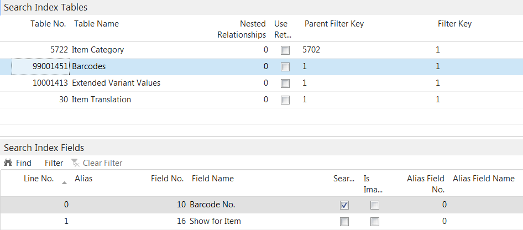Click the Search Index Tables section header
Screen dimensions: 523x230
click(46, 8)
